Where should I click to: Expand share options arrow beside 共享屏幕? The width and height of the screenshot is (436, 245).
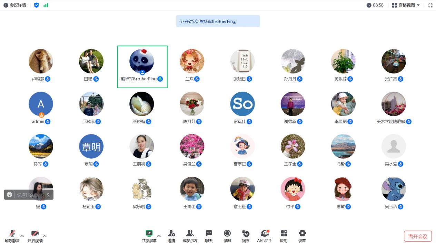(159, 236)
